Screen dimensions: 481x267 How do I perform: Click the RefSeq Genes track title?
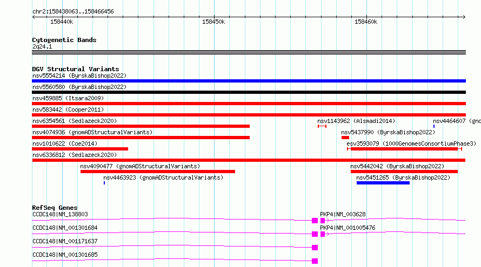[x=55, y=208]
